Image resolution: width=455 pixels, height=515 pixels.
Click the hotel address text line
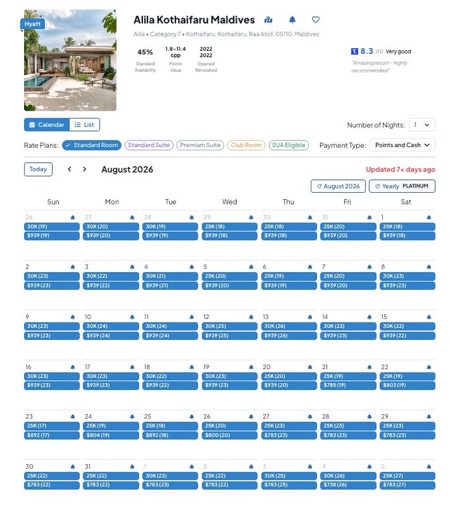[226, 34]
